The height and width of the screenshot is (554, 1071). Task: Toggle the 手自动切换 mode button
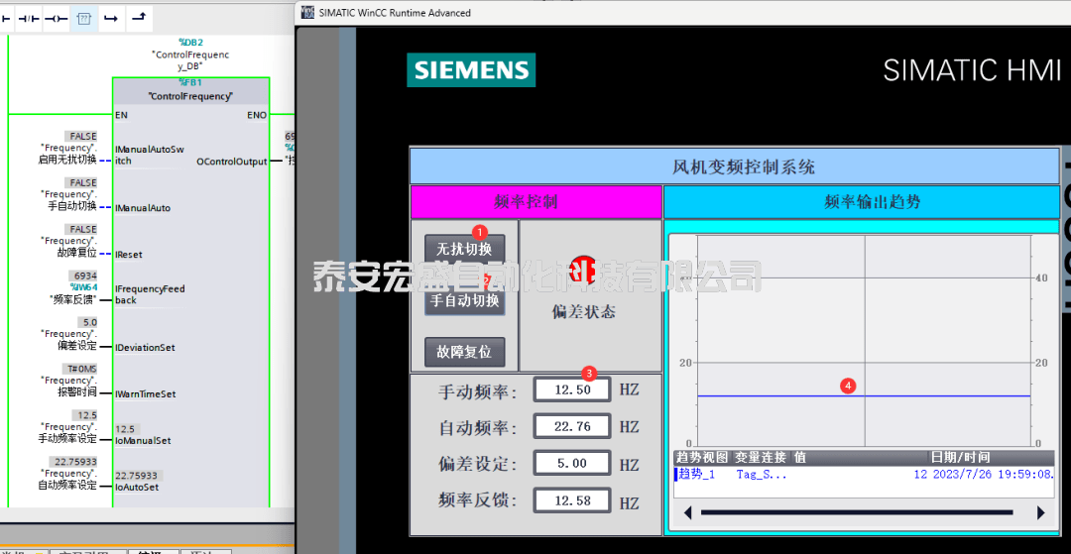[x=464, y=300]
